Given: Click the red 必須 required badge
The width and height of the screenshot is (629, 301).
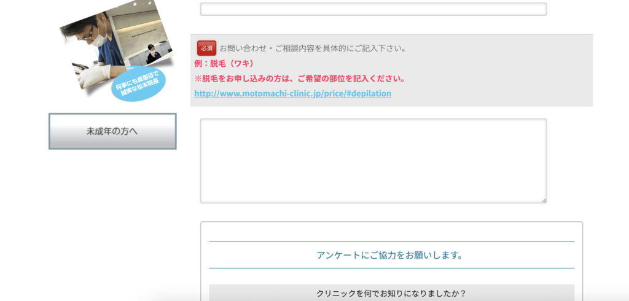Looking at the screenshot, I should [206, 48].
